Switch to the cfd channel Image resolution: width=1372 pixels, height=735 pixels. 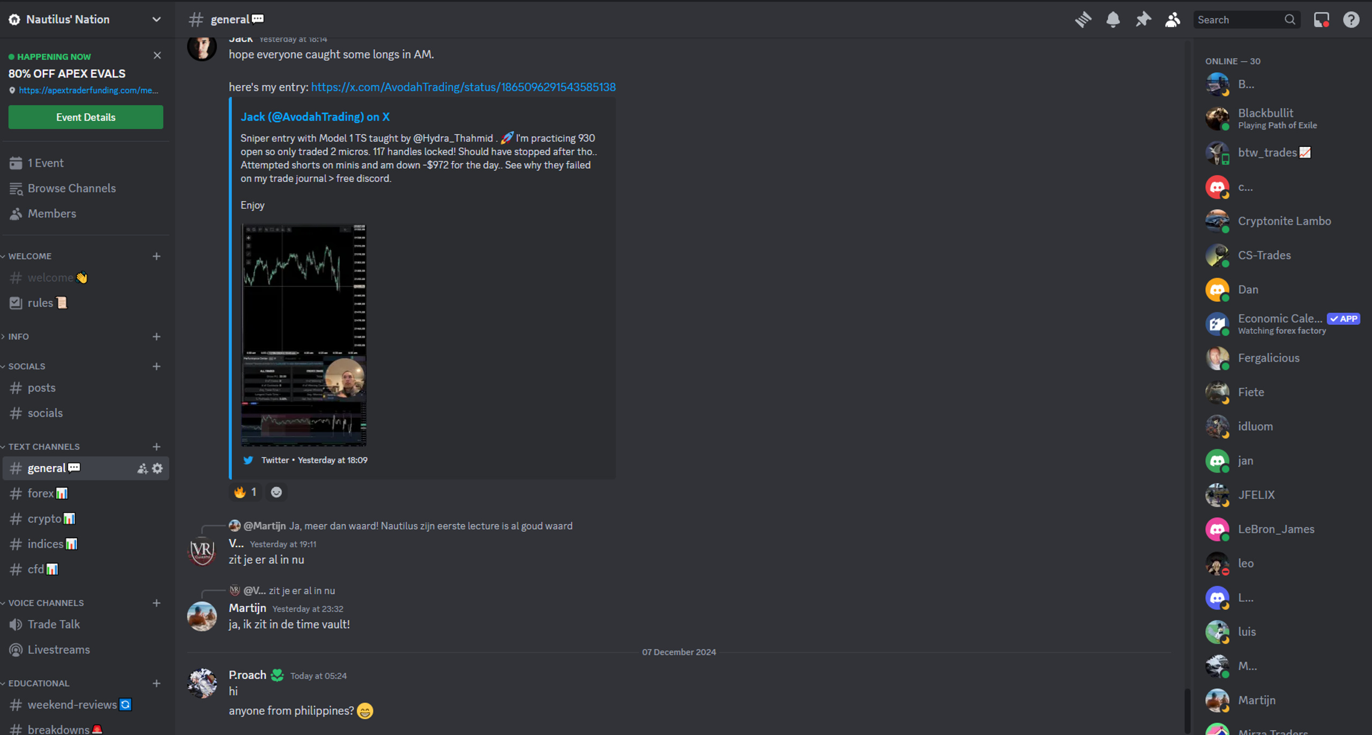[86, 569]
